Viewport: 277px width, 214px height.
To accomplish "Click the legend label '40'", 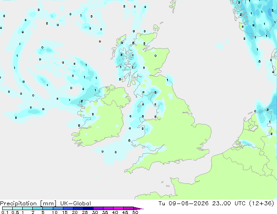I will pos(115,212).
